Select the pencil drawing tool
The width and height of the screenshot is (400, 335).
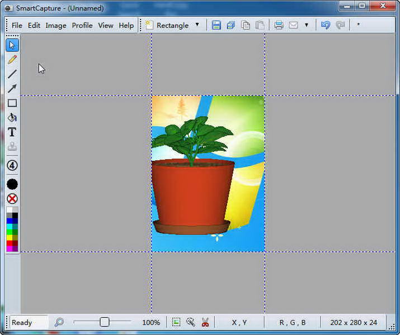(12, 60)
